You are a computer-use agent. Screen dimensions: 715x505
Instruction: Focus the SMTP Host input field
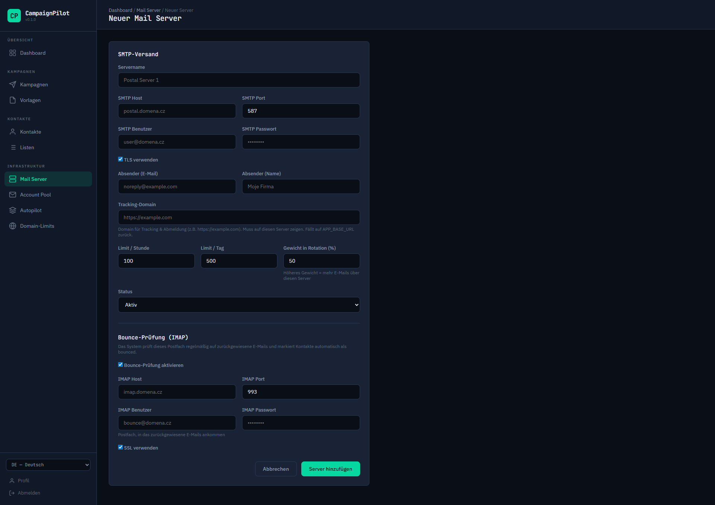(x=177, y=111)
